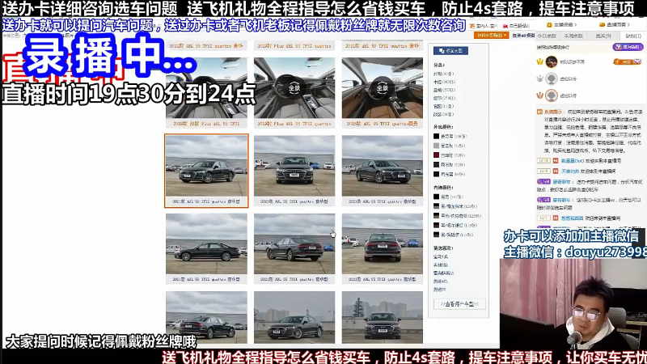The image size is (647, 364).
Task: Filter photos by 中控 category
Action: pyautogui.click(x=444, y=83)
